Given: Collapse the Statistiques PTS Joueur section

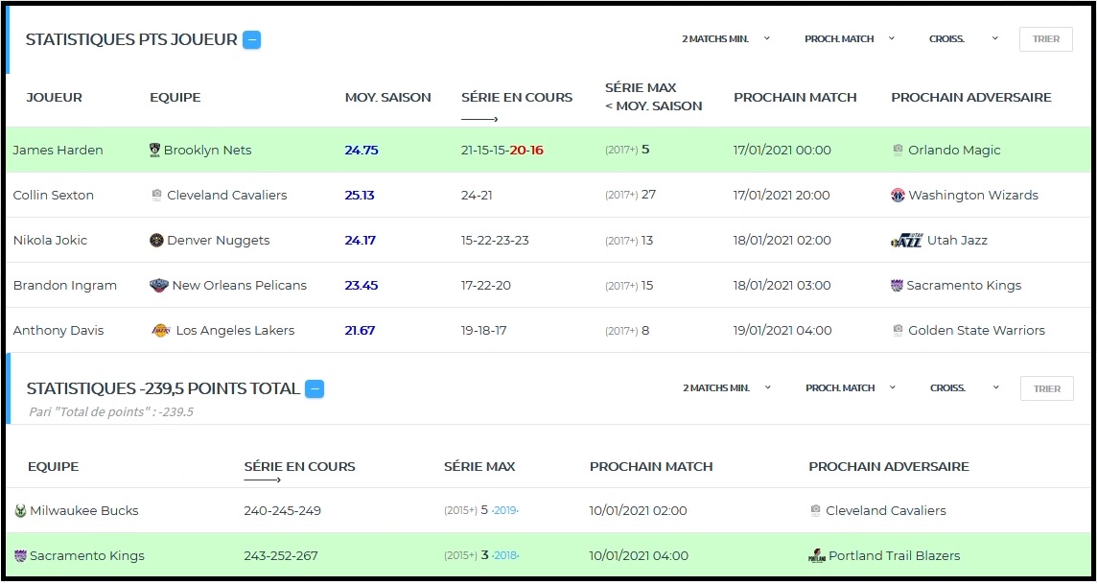Looking at the screenshot, I should 252,40.
